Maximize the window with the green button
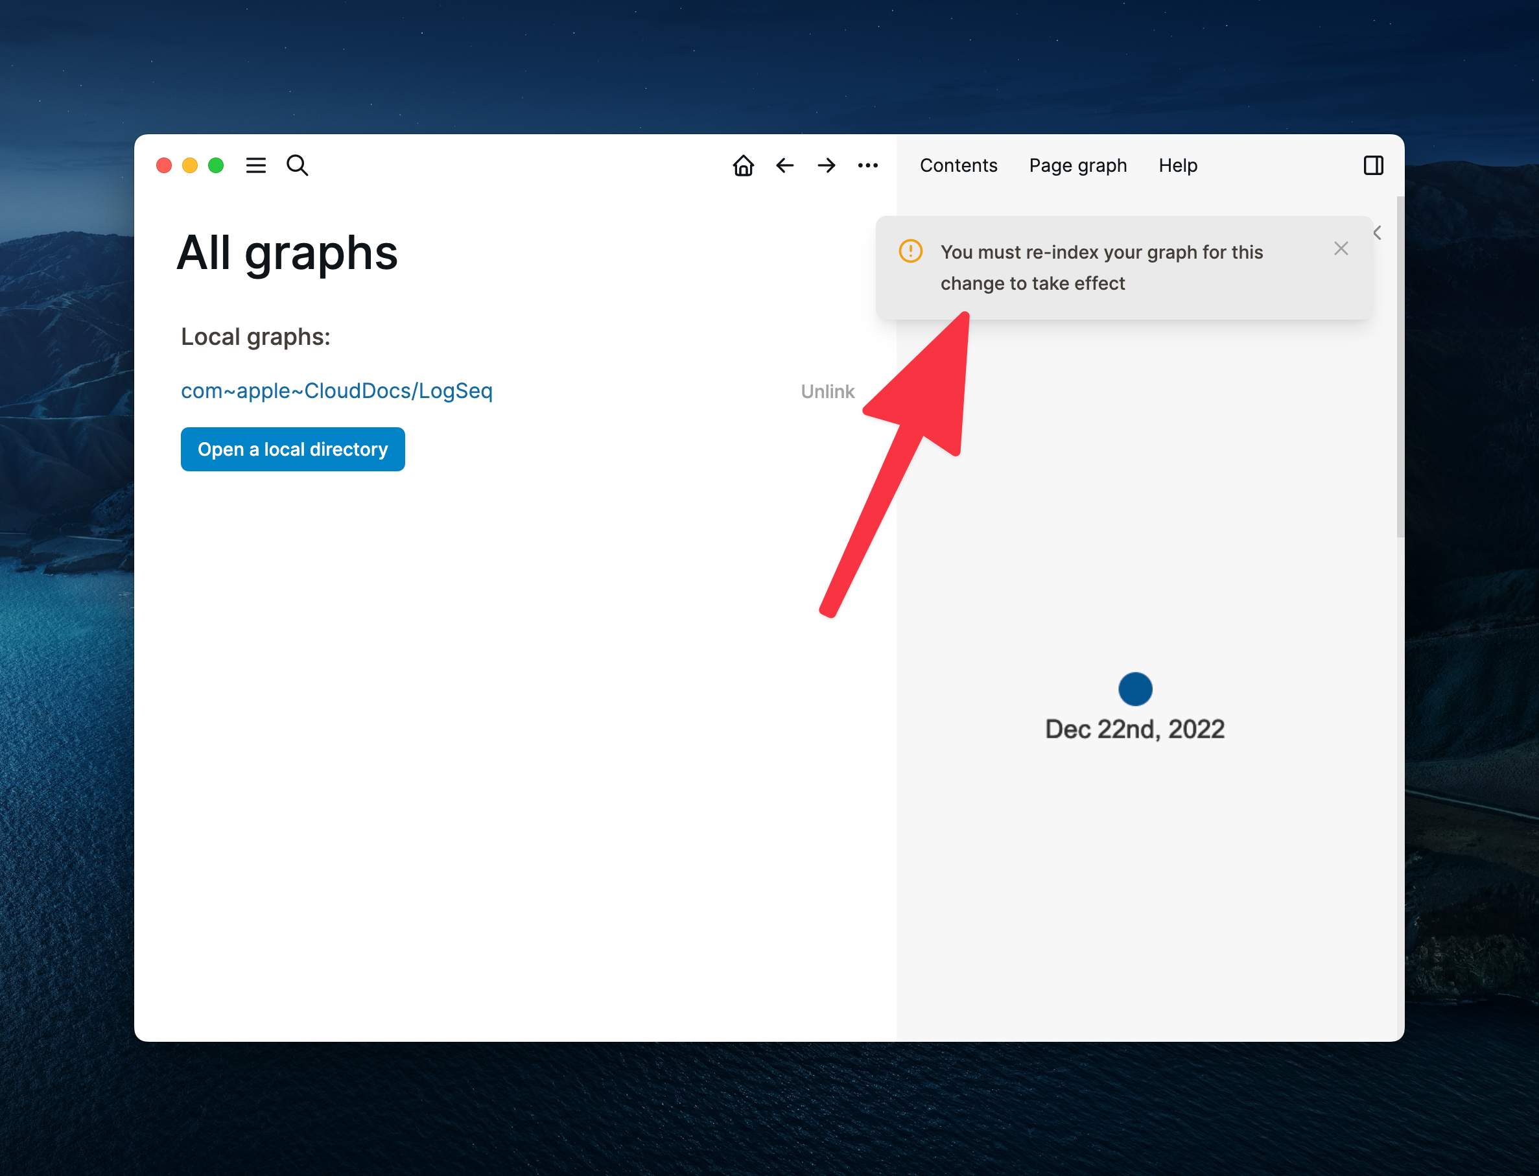Viewport: 1539px width, 1176px height. (x=216, y=165)
